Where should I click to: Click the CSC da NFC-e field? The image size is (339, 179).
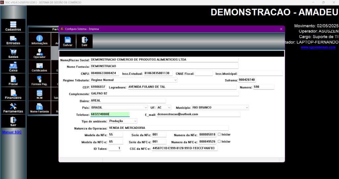(x=185, y=148)
